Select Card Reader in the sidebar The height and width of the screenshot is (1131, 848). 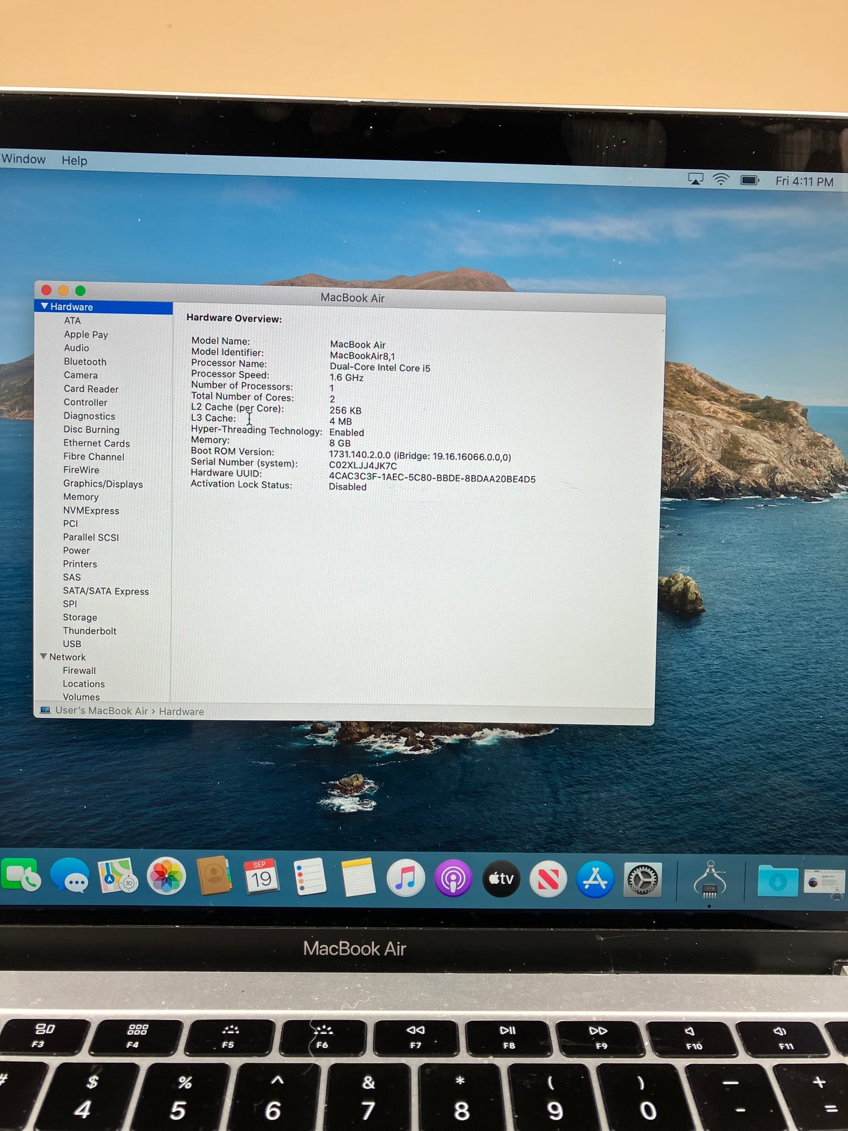click(x=91, y=389)
